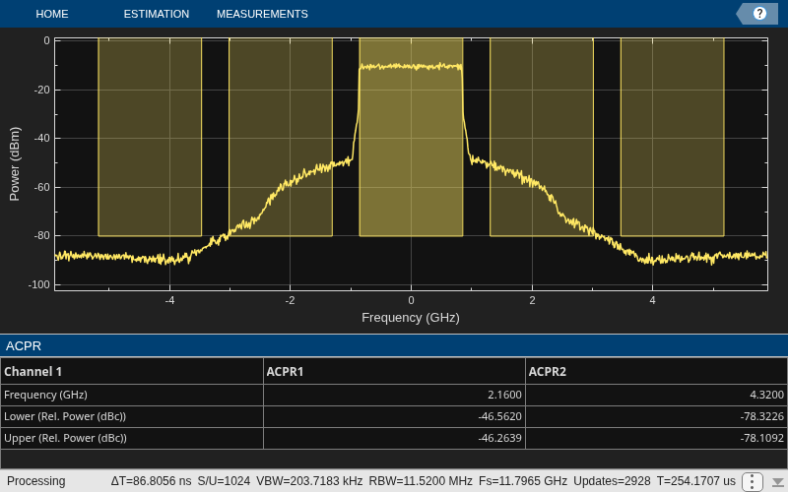Select the ACPR1 column header
This screenshot has width=788, height=492.
click(x=394, y=372)
